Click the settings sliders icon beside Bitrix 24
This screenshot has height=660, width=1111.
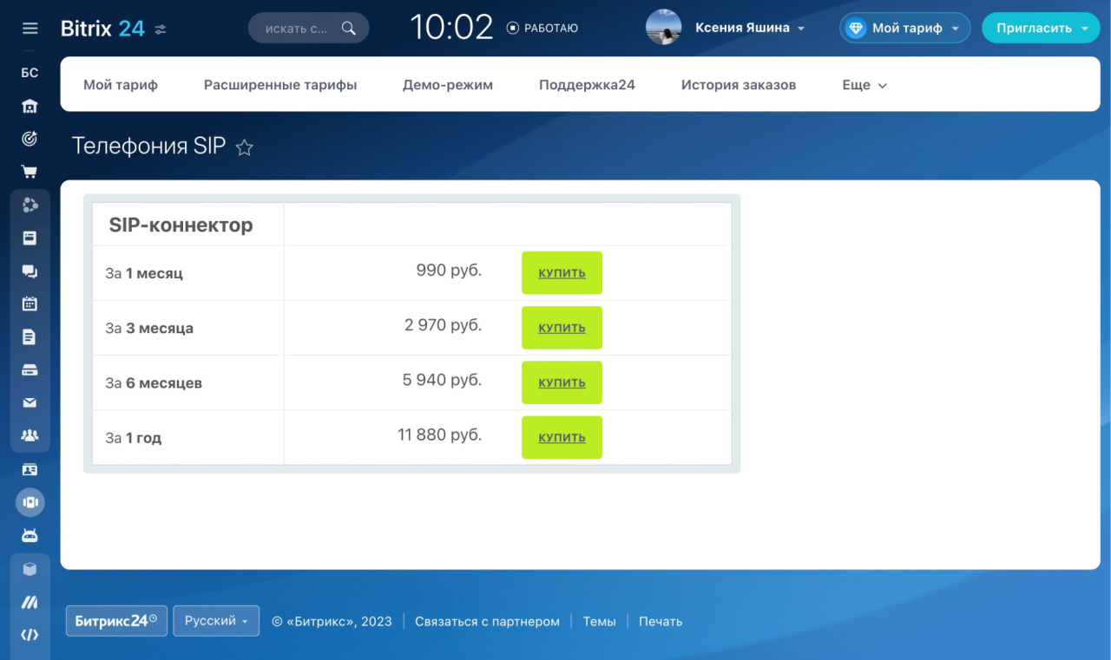[161, 29]
